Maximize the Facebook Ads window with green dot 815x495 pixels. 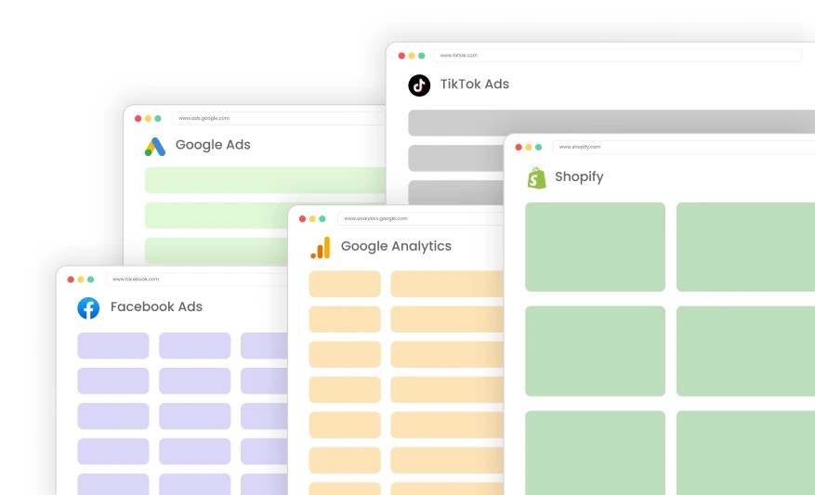click(90, 280)
